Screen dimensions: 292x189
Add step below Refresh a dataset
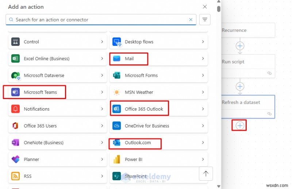240,126
